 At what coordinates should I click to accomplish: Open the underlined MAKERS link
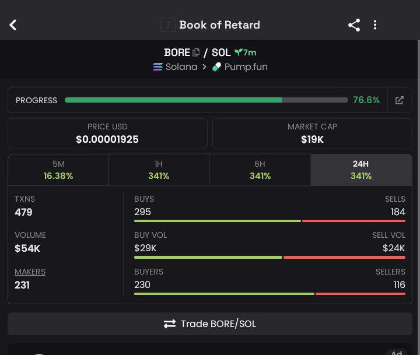pyautogui.click(x=30, y=272)
